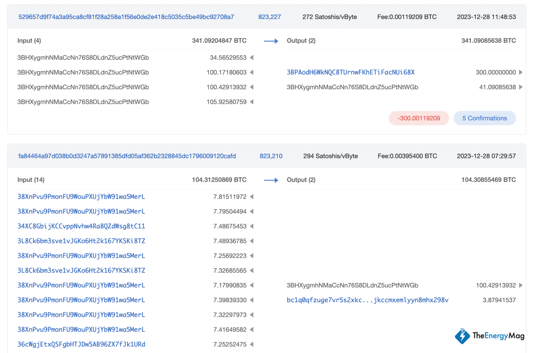This screenshot has height=353, width=533.
Task: Click the input marker next to 105.92580759 BTC
Action: coord(251,101)
